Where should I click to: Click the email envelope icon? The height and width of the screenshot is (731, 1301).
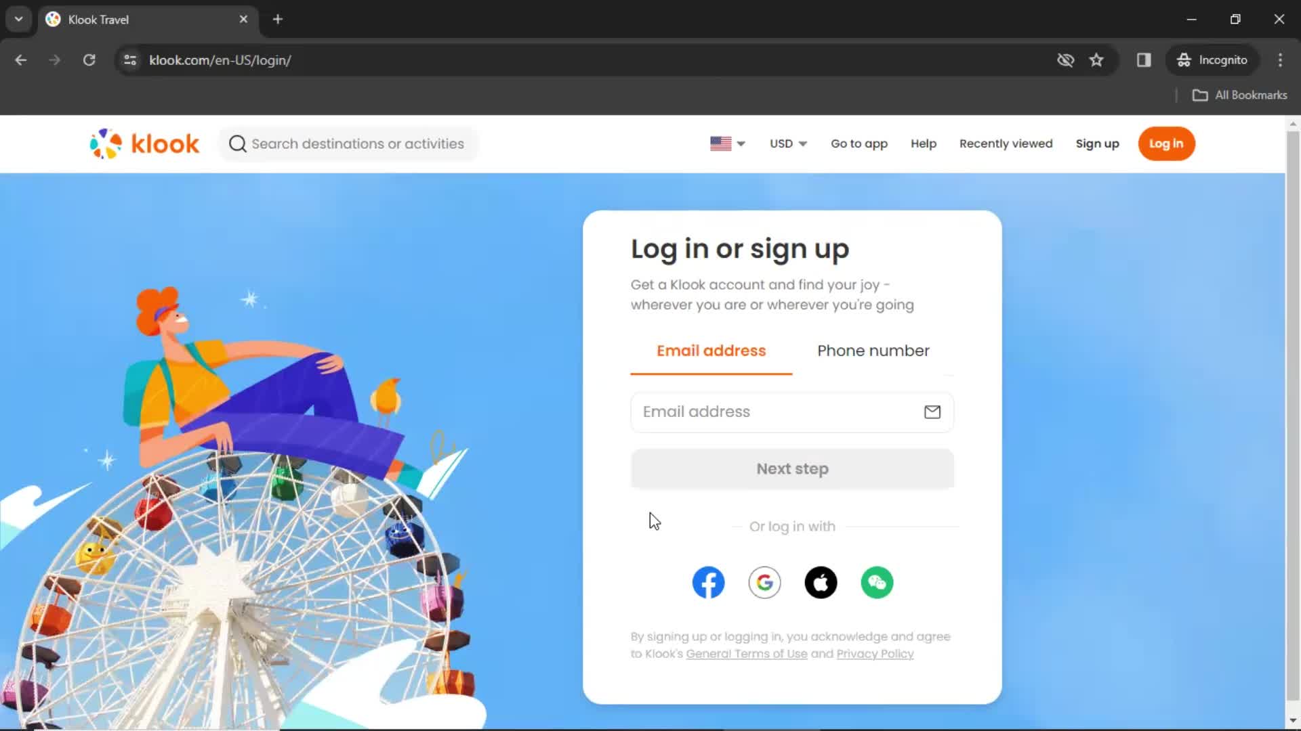933,412
